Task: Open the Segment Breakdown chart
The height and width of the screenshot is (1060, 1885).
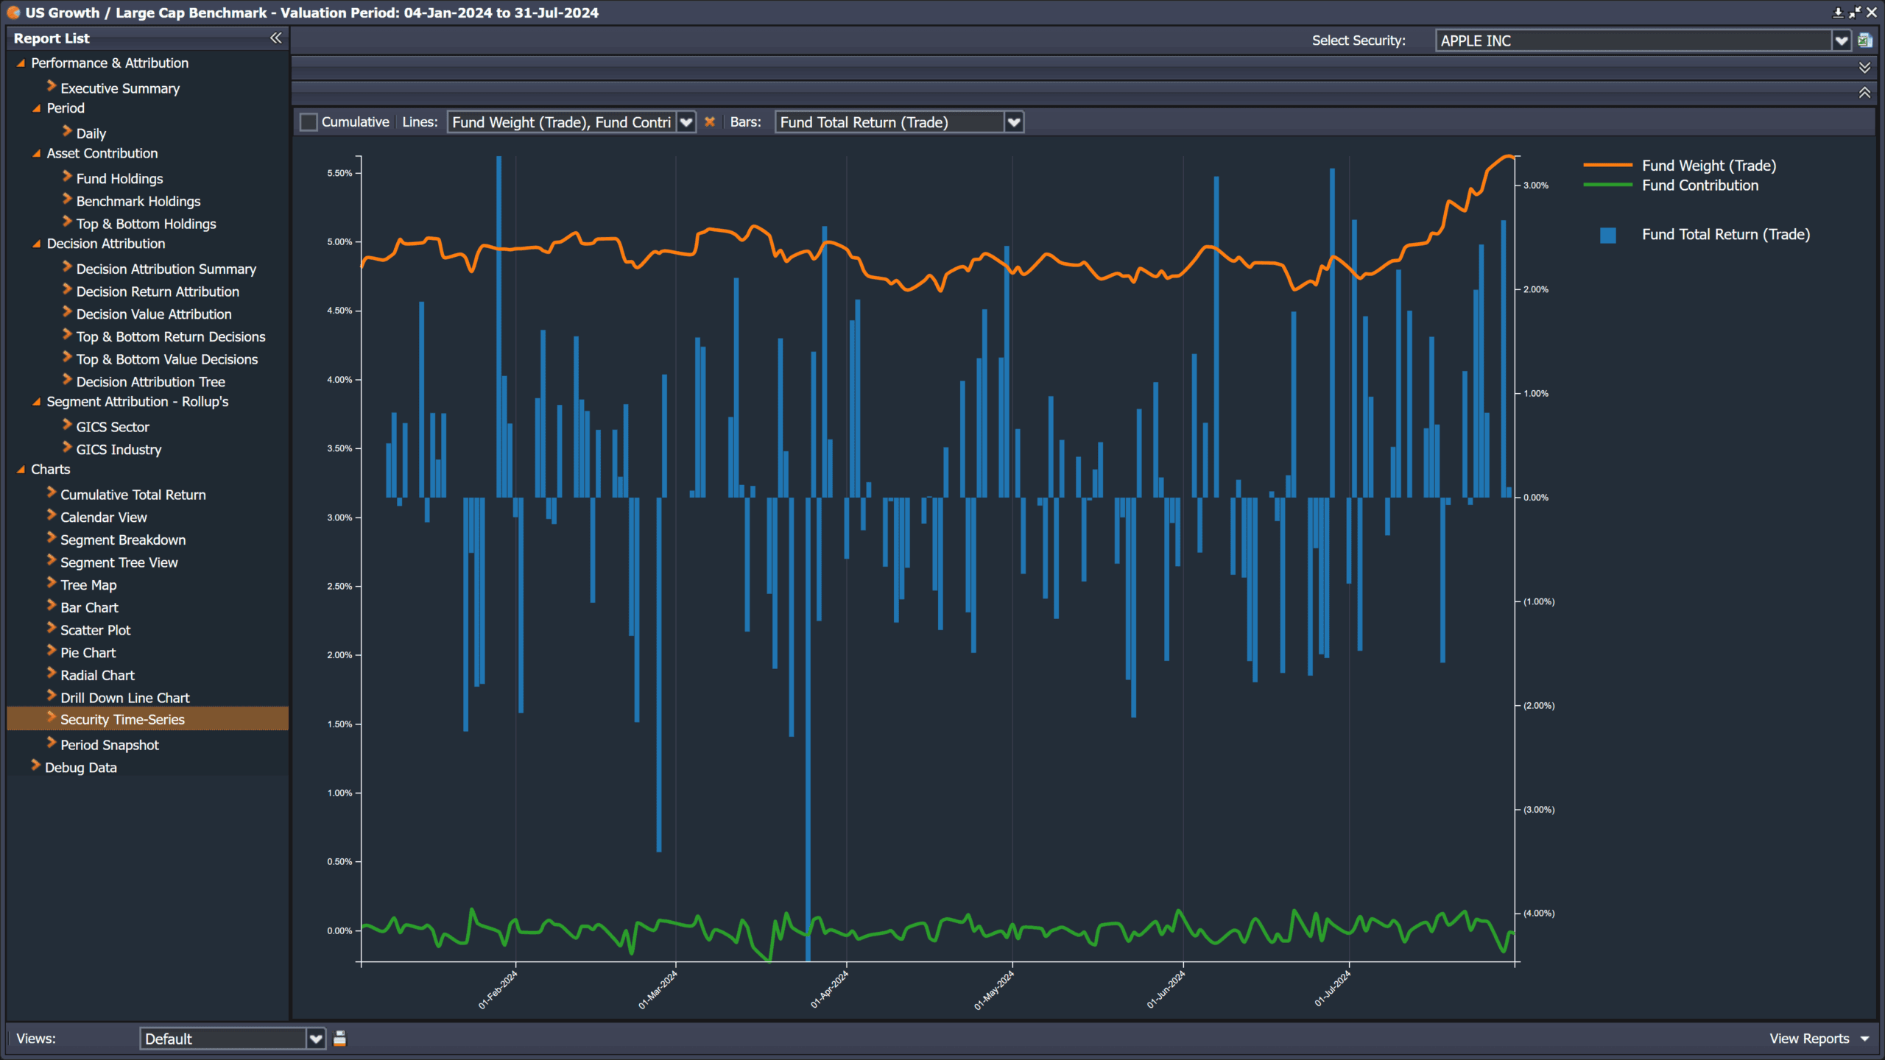Action: pyautogui.click(x=123, y=540)
